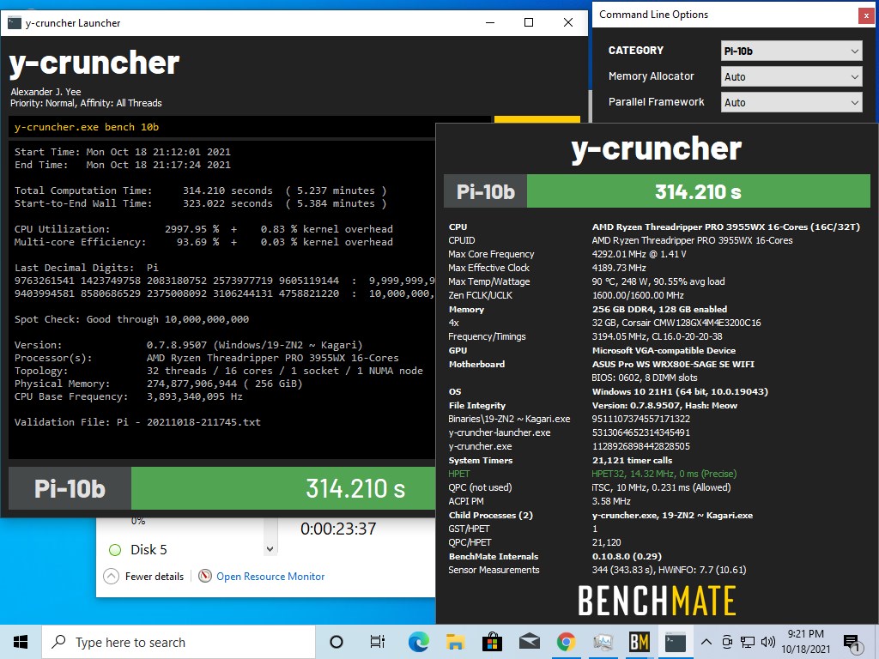Open Microsoft Store from the taskbar

coord(492,642)
